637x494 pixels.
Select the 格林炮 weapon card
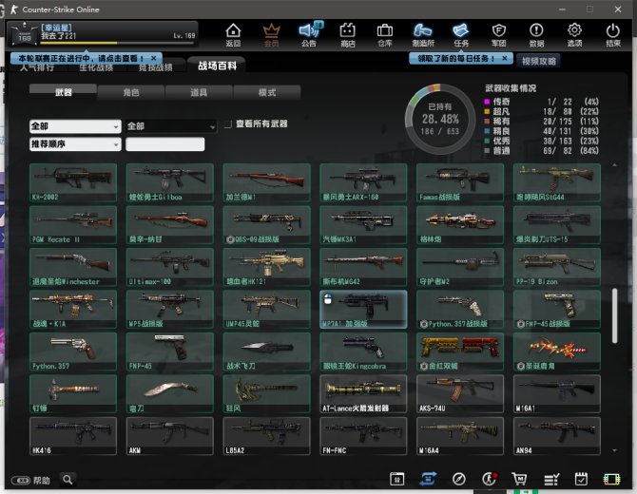(460, 225)
